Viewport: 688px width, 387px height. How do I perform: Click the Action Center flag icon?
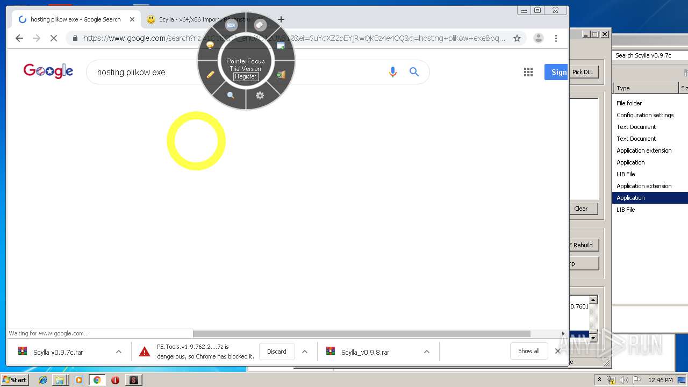(x=637, y=380)
